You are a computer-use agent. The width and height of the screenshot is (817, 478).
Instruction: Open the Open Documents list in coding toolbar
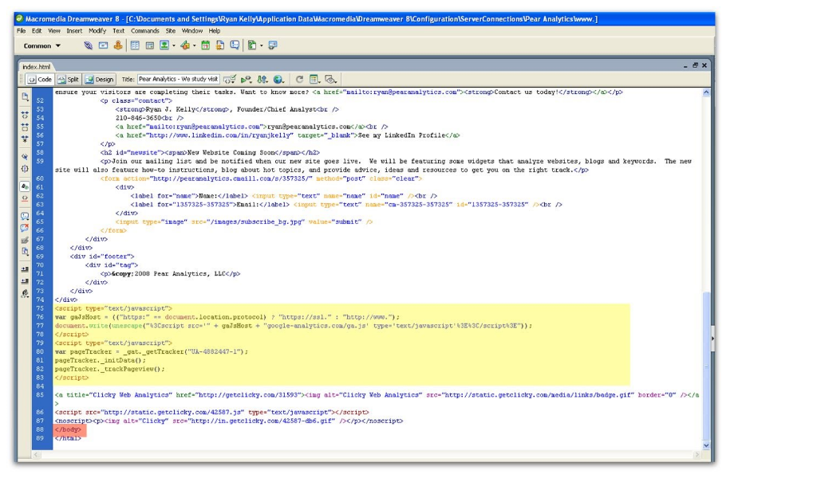click(x=25, y=96)
